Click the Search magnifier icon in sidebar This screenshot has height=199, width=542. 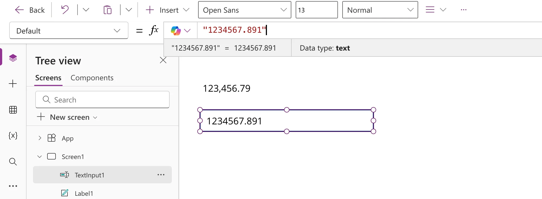pyautogui.click(x=13, y=162)
